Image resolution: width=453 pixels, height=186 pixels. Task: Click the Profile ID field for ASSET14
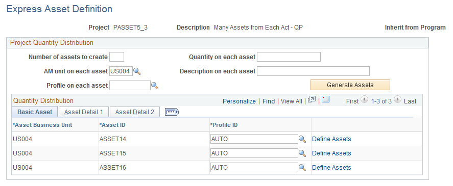(x=254, y=139)
